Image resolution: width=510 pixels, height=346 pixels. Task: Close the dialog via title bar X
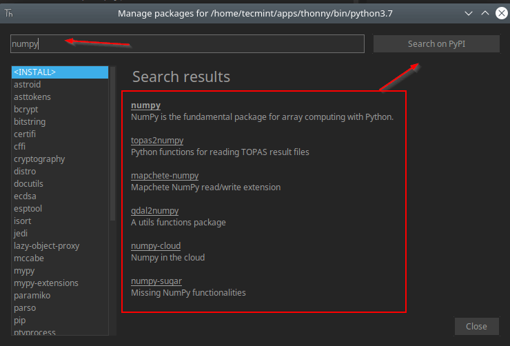(501, 13)
